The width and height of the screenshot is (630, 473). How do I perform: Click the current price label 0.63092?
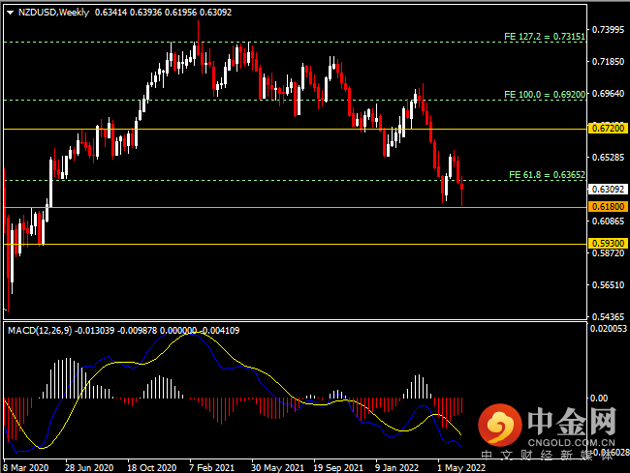608,190
